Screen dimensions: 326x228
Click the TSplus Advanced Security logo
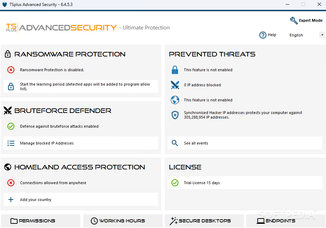(x=61, y=28)
